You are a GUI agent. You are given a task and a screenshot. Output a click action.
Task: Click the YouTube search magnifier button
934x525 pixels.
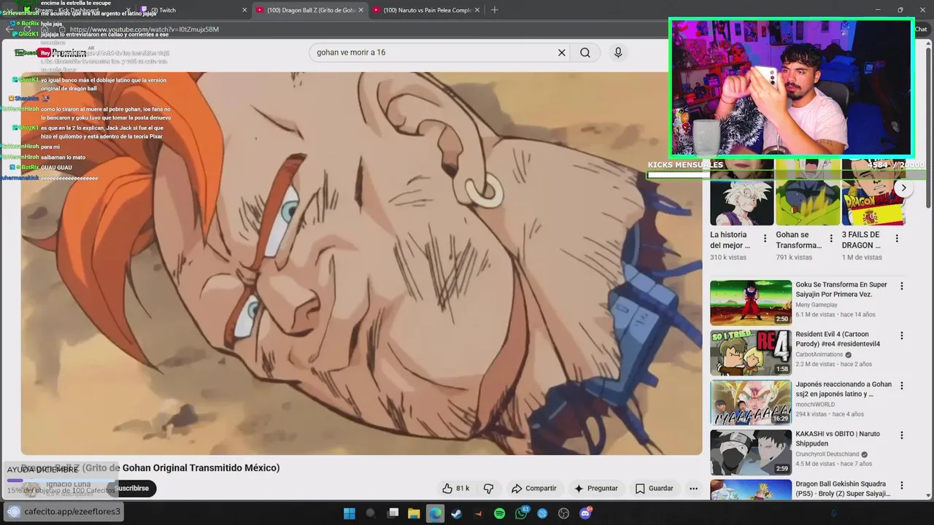tap(585, 52)
